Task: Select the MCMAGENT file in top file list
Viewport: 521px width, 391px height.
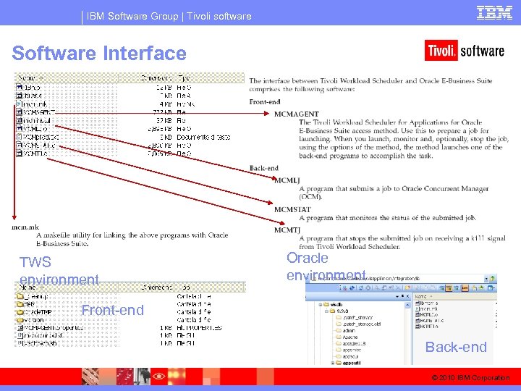Action: pyautogui.click(x=36, y=112)
